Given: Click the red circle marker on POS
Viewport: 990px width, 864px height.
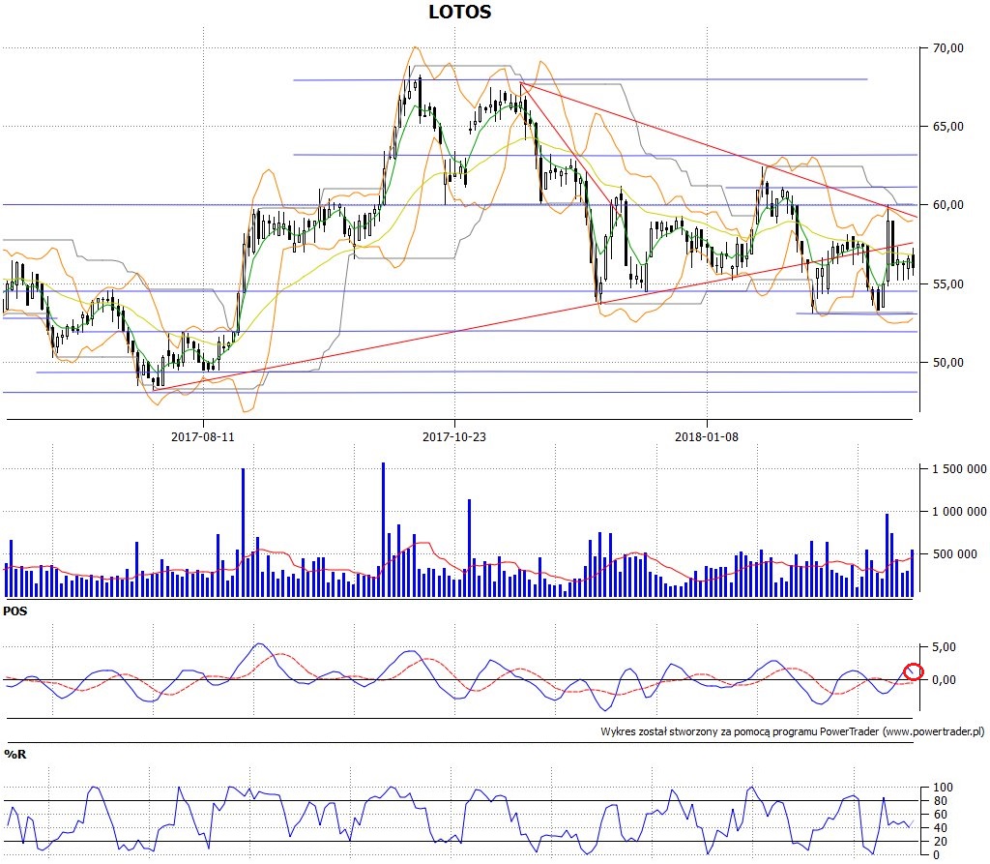Looking at the screenshot, I should coord(914,671).
